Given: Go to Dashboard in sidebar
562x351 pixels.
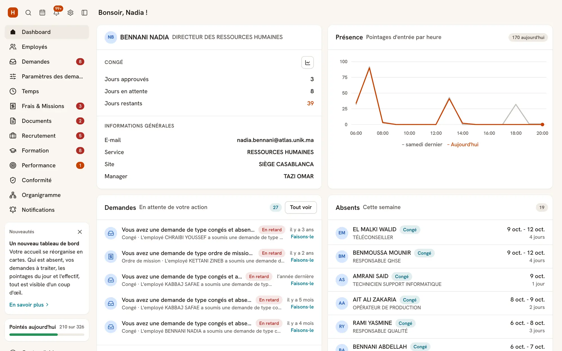Looking at the screenshot, I should [47, 32].
